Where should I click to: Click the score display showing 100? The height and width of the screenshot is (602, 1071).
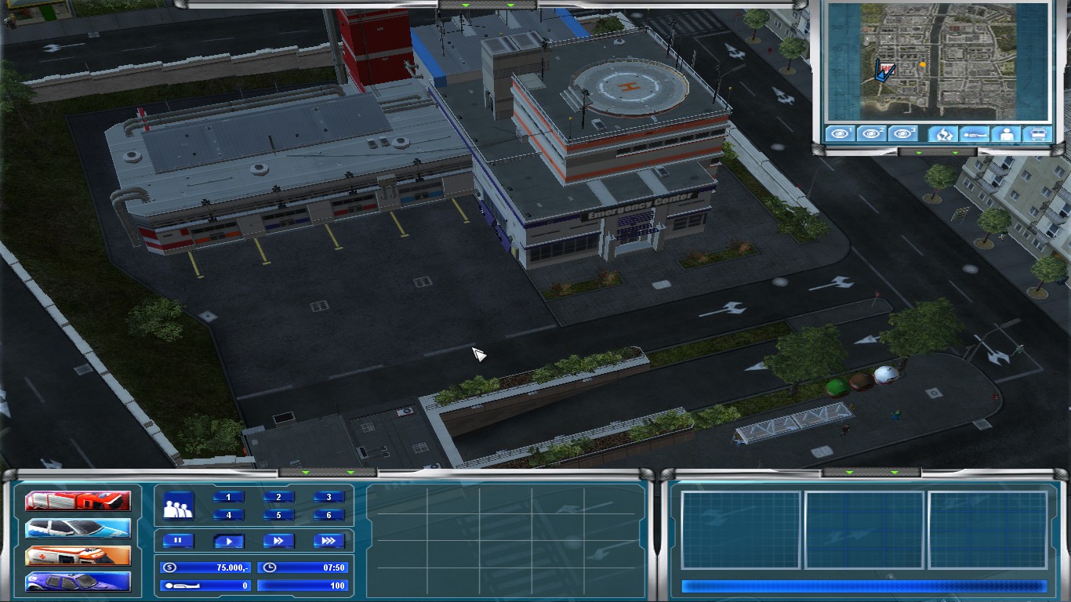point(302,586)
